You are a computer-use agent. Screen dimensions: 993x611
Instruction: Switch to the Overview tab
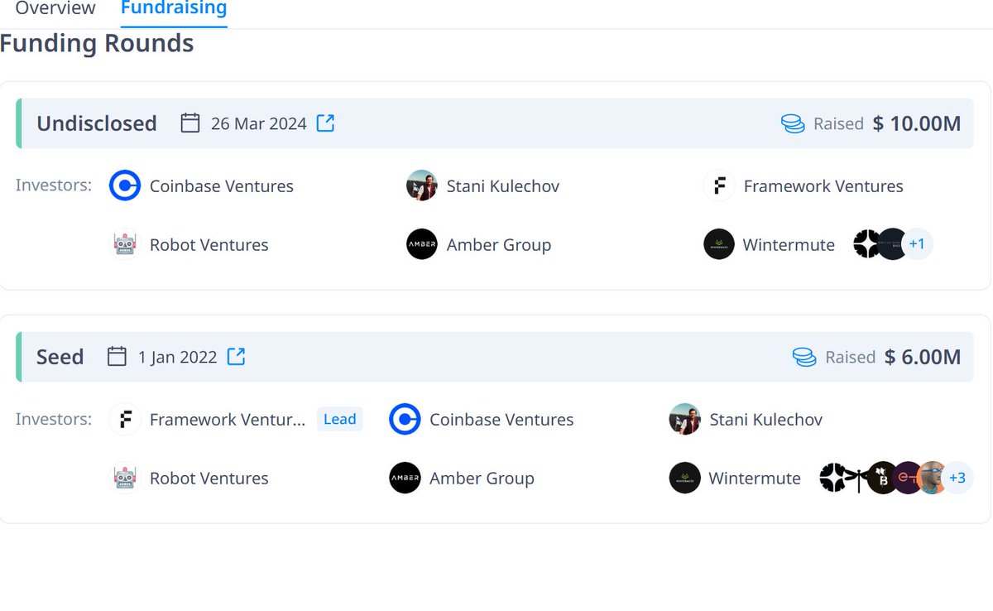click(55, 9)
